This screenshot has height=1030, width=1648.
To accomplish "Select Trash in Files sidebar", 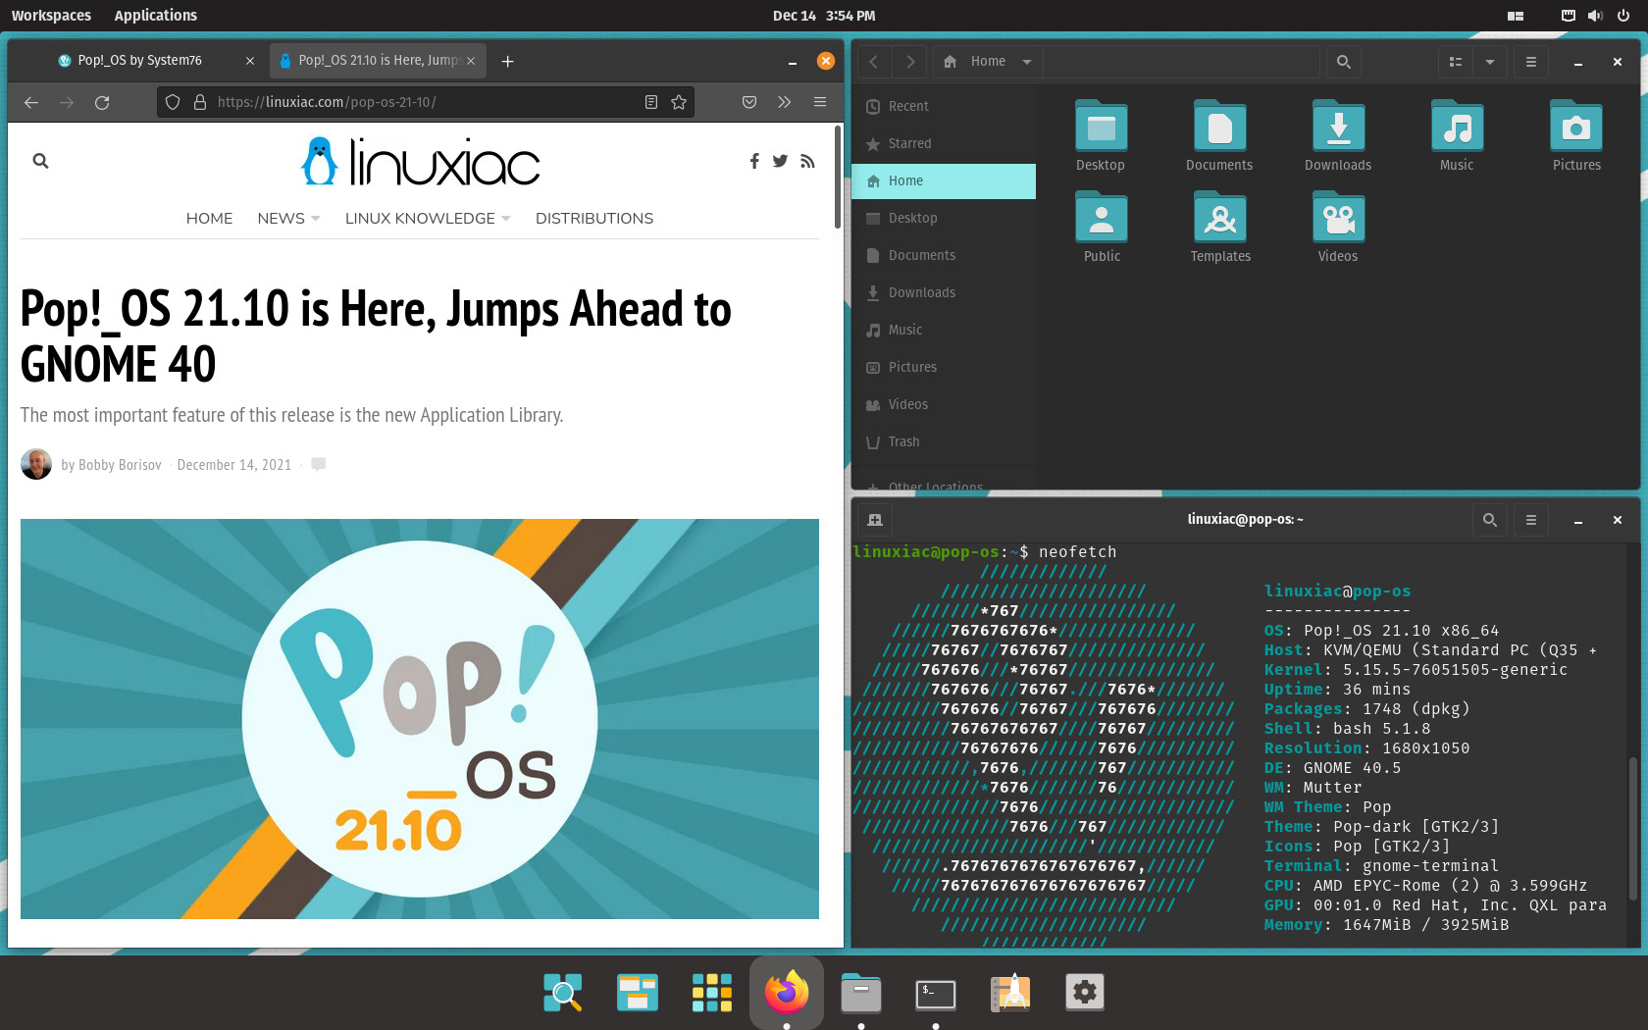I will tap(944, 441).
